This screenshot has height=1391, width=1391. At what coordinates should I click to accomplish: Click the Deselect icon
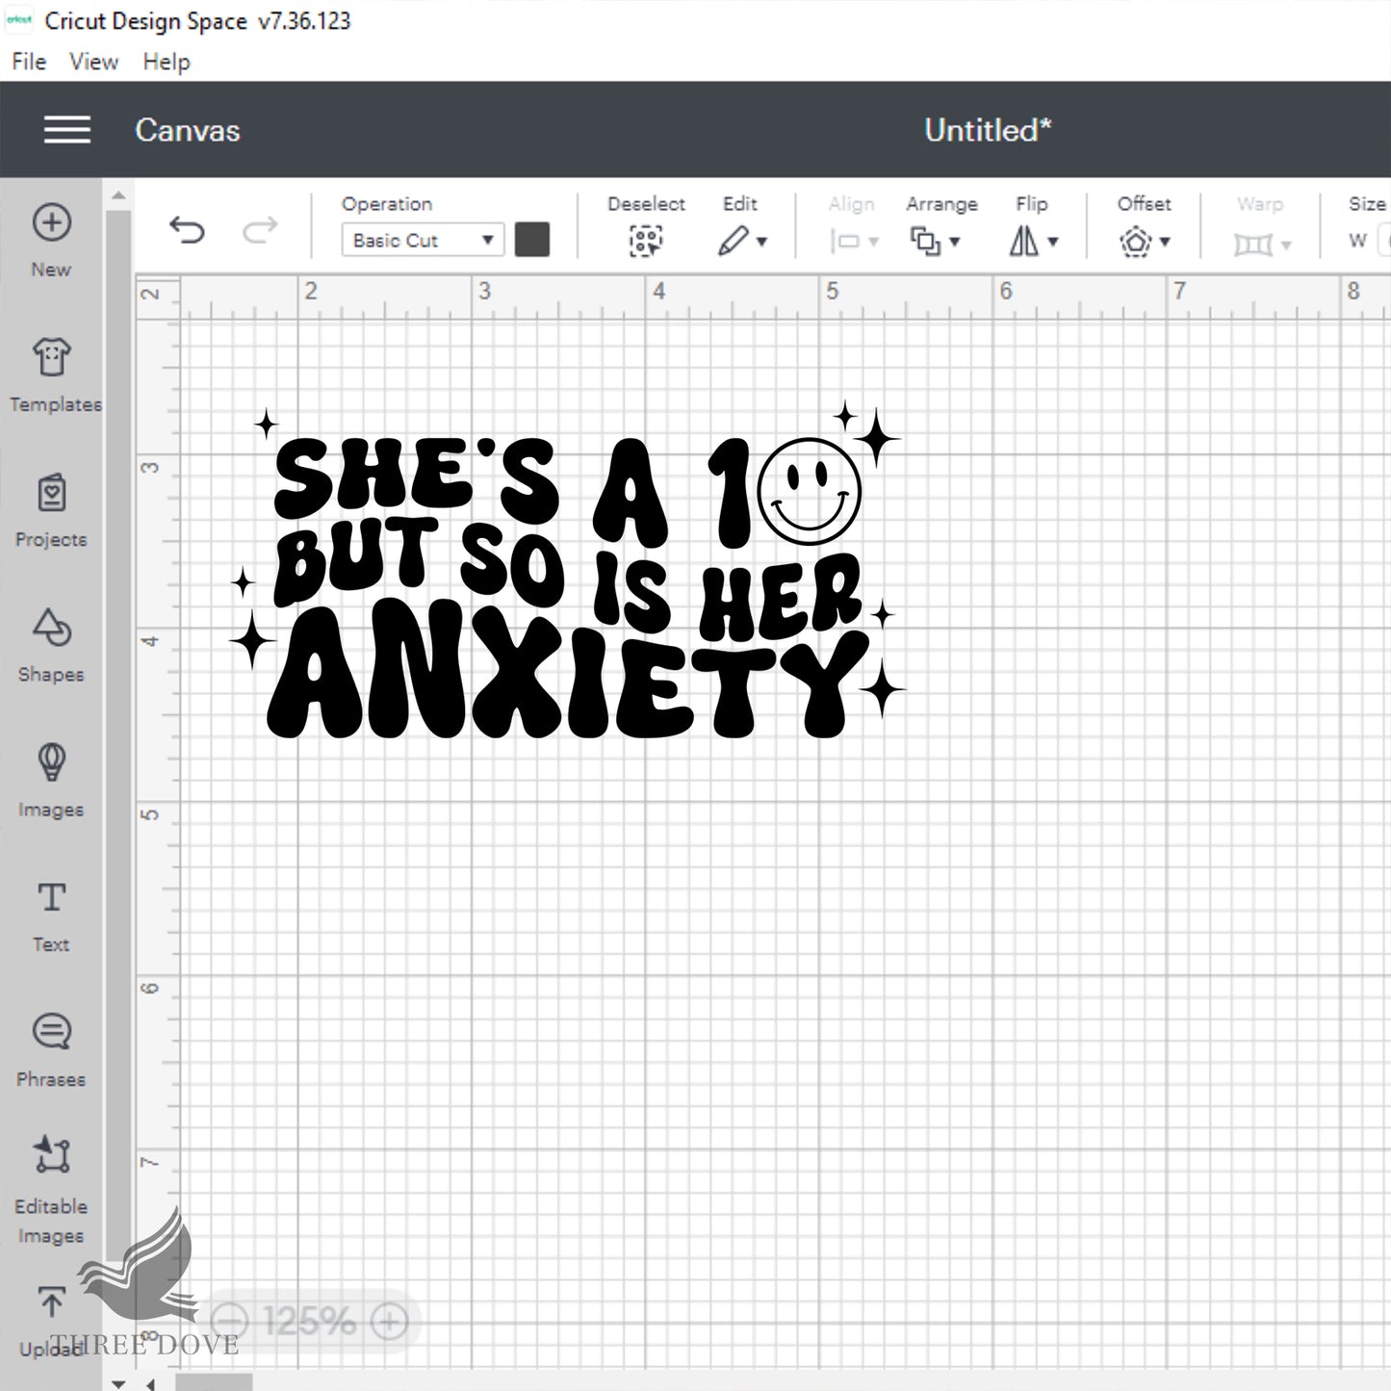tap(646, 241)
